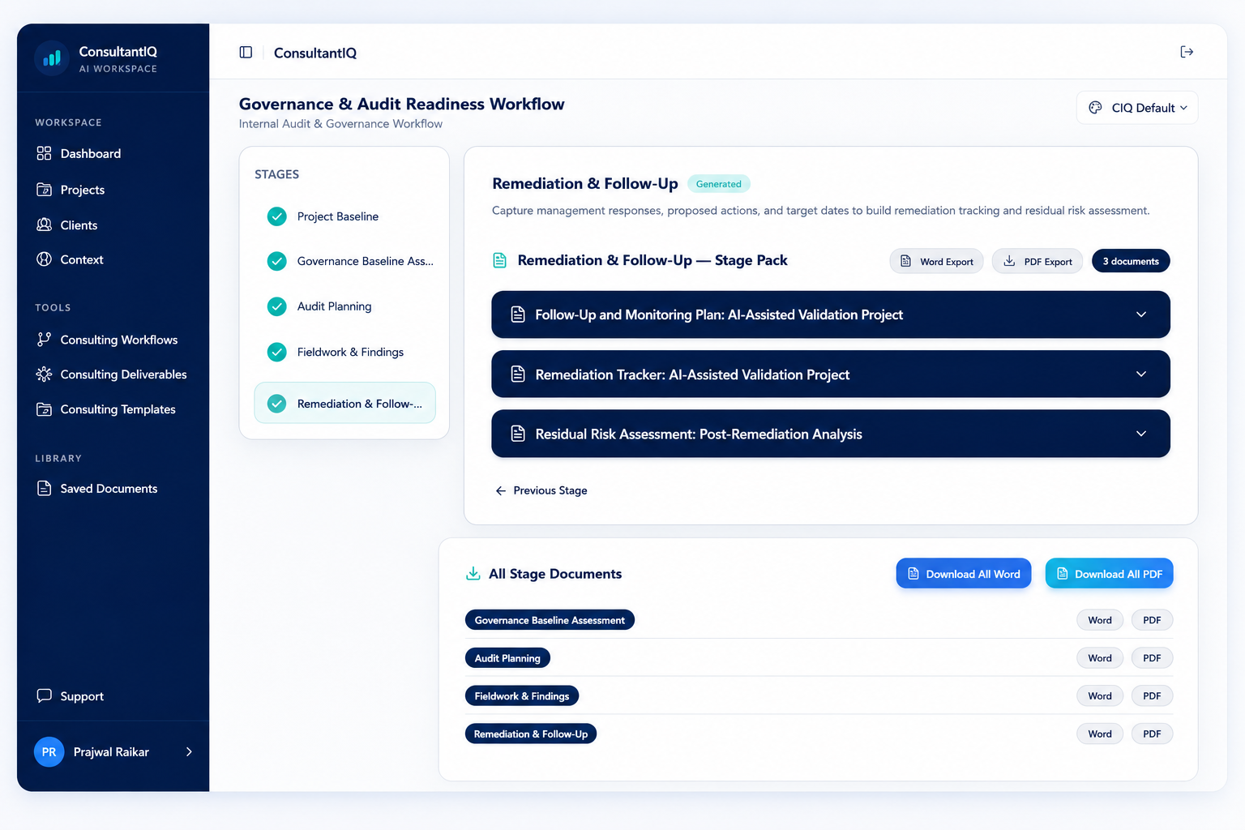
Task: Toggle the sidebar panel icon
Action: tap(246, 52)
